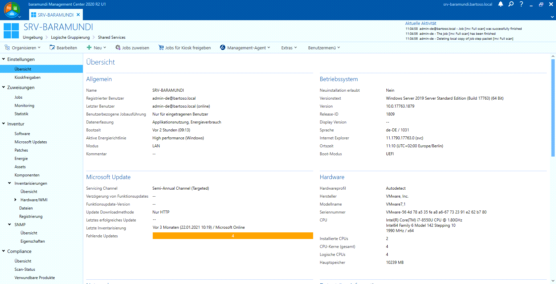Viewport: 556px width, 284px height.
Task: Collapse the SNMP tree node
Action: tap(10, 224)
